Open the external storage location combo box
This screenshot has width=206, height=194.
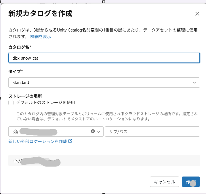56,132
